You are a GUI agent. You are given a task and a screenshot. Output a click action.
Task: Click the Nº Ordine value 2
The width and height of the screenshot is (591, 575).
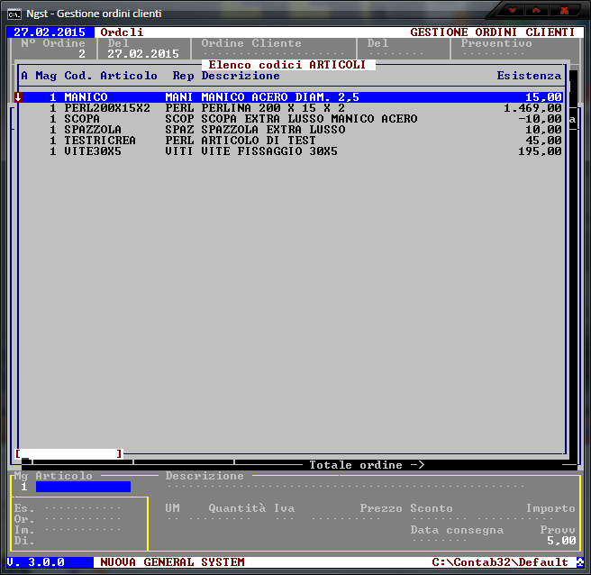coord(81,54)
